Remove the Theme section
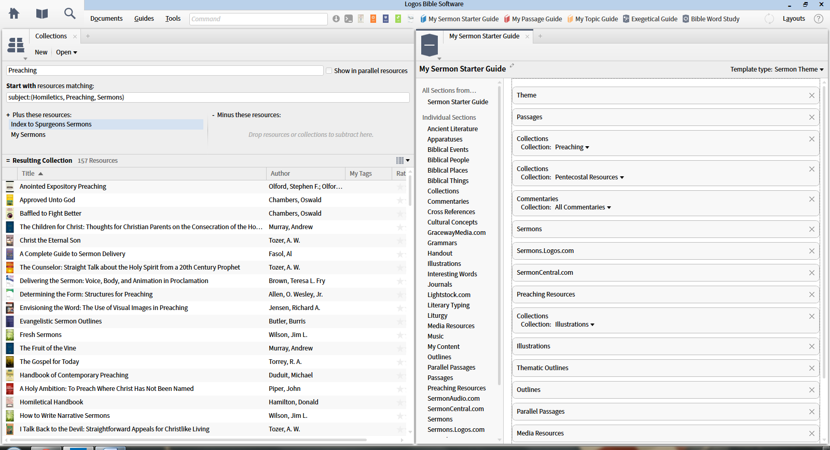The height and width of the screenshot is (450, 830). click(x=812, y=95)
